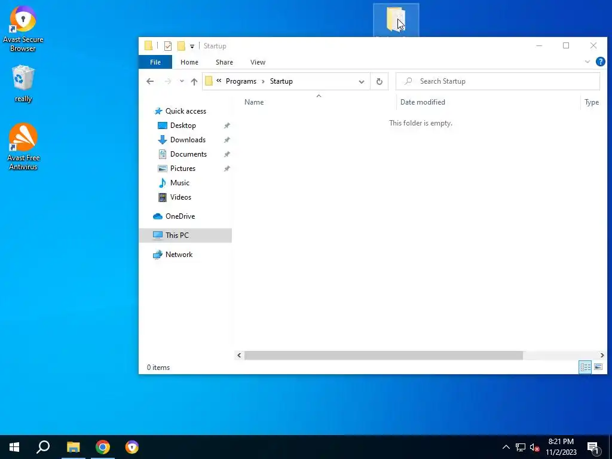Image resolution: width=612 pixels, height=459 pixels.
Task: Expand the ribbon with the chevron
Action: click(x=587, y=62)
